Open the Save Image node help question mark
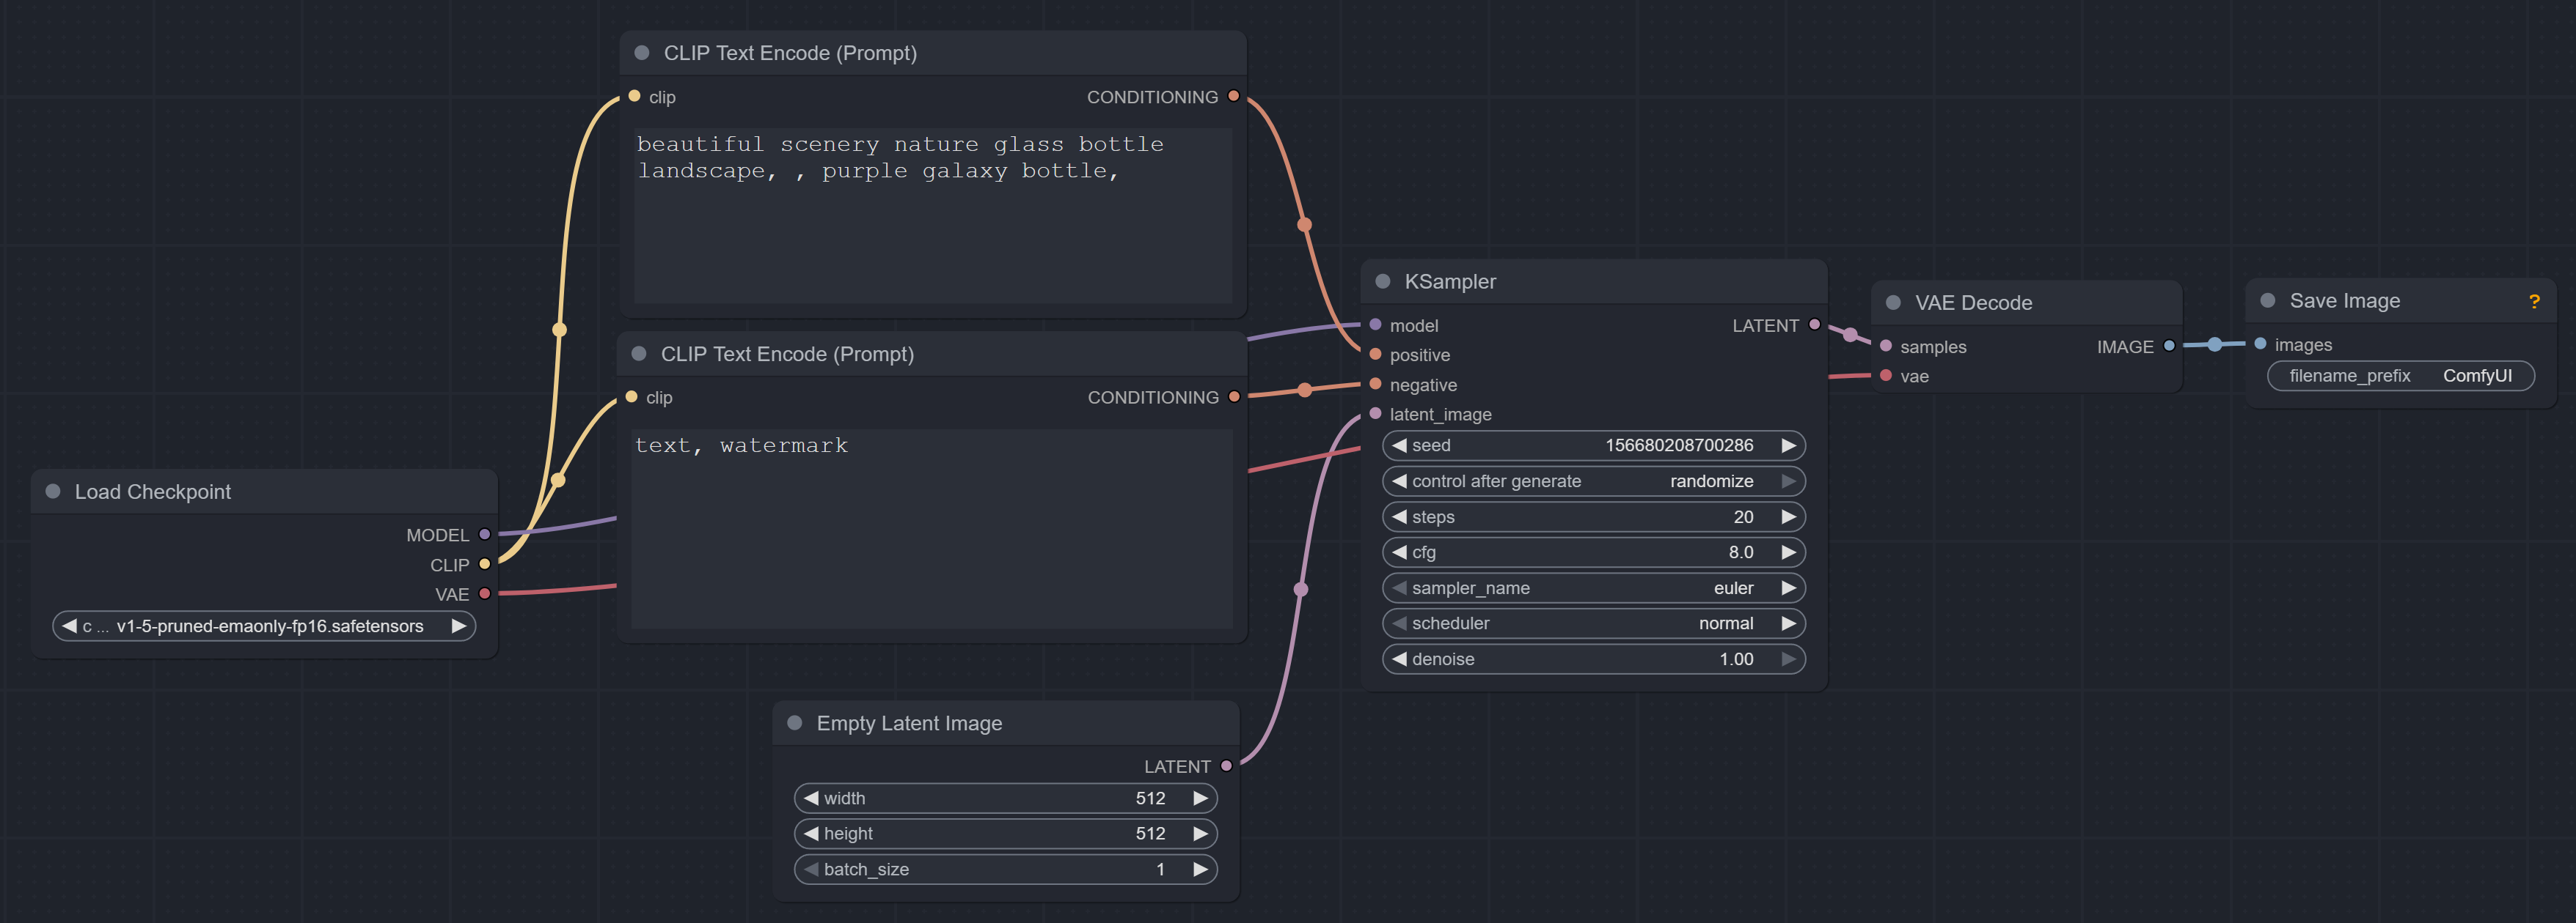The width and height of the screenshot is (2576, 923). click(2534, 302)
